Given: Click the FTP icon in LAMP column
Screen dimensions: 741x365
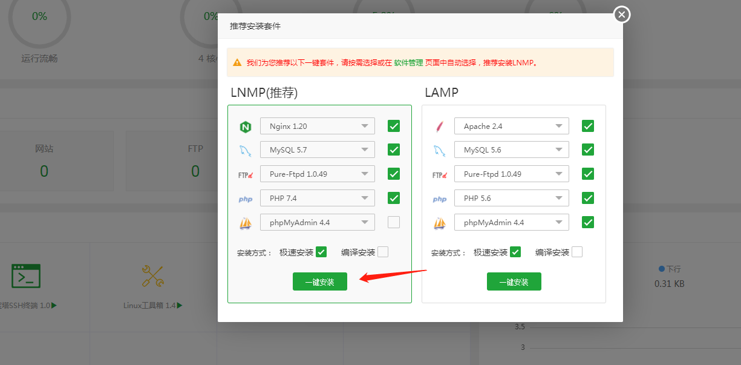Looking at the screenshot, I should [440, 174].
